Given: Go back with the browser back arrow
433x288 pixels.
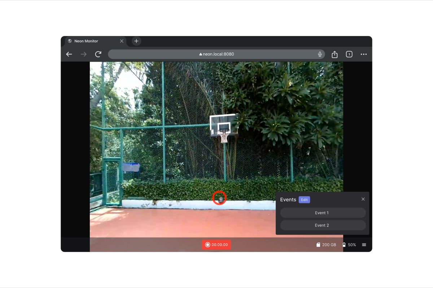Looking at the screenshot, I should click(69, 54).
